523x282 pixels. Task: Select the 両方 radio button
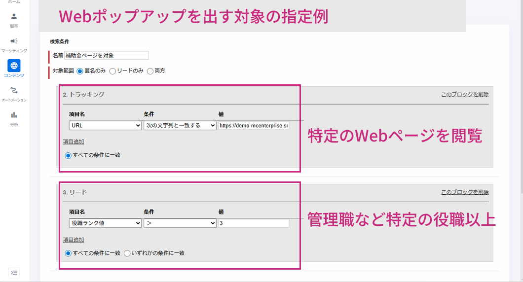click(150, 71)
